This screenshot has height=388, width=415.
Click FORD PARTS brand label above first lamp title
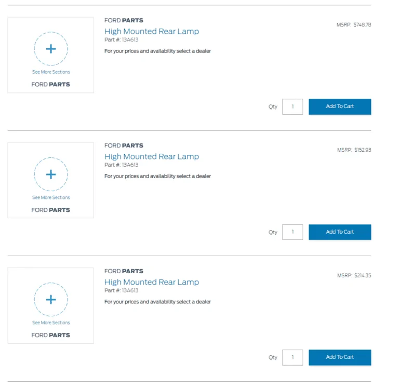[124, 20]
